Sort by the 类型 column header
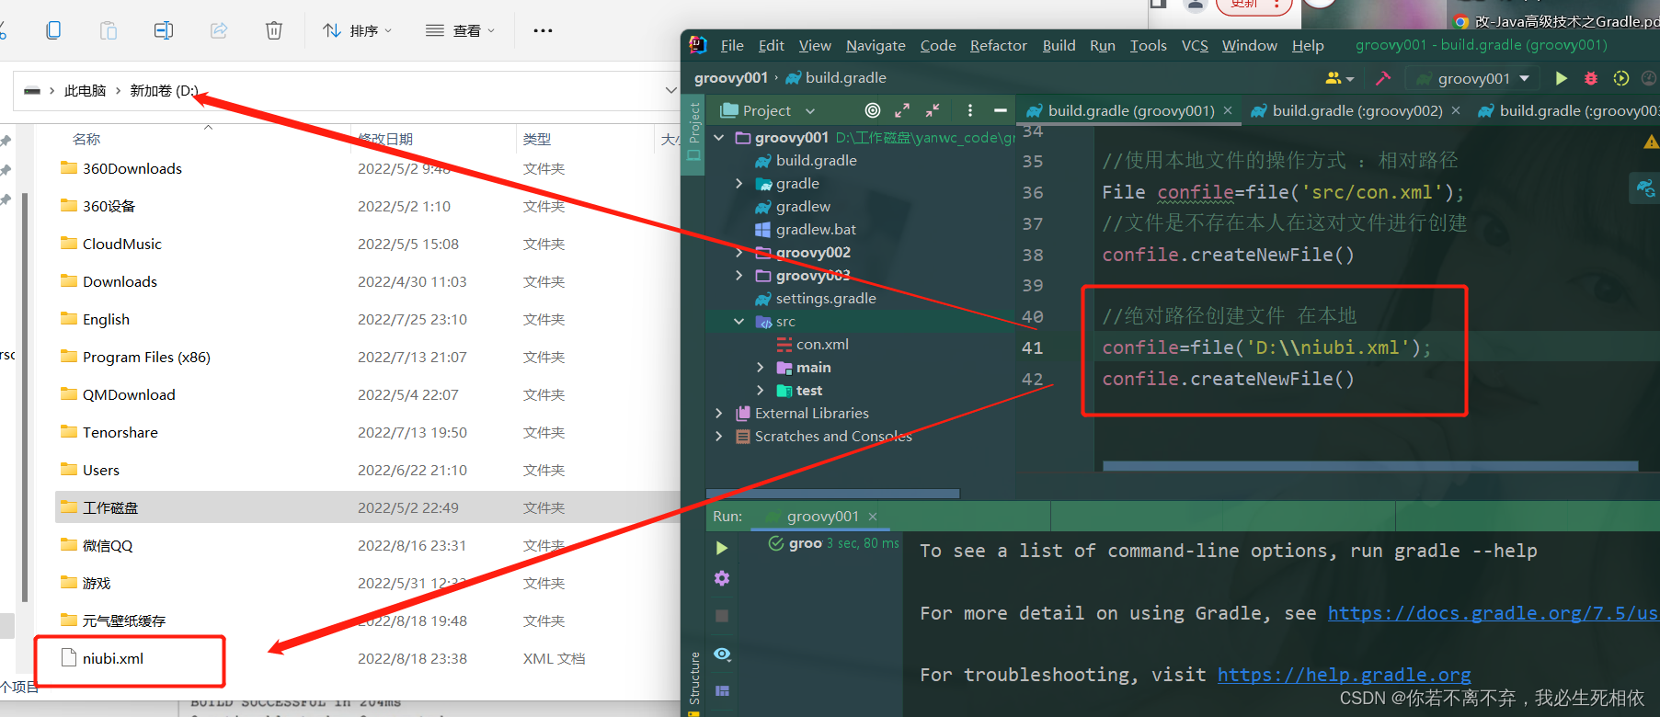This screenshot has width=1660, height=717. click(x=537, y=139)
